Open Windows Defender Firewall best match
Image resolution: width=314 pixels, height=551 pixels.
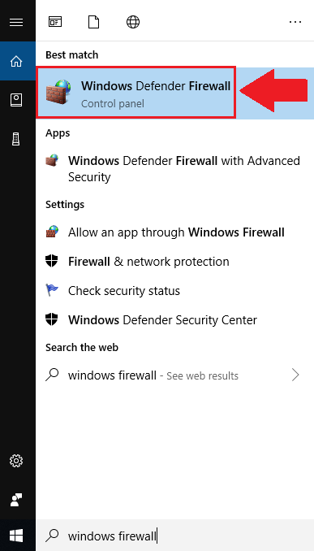click(x=135, y=93)
